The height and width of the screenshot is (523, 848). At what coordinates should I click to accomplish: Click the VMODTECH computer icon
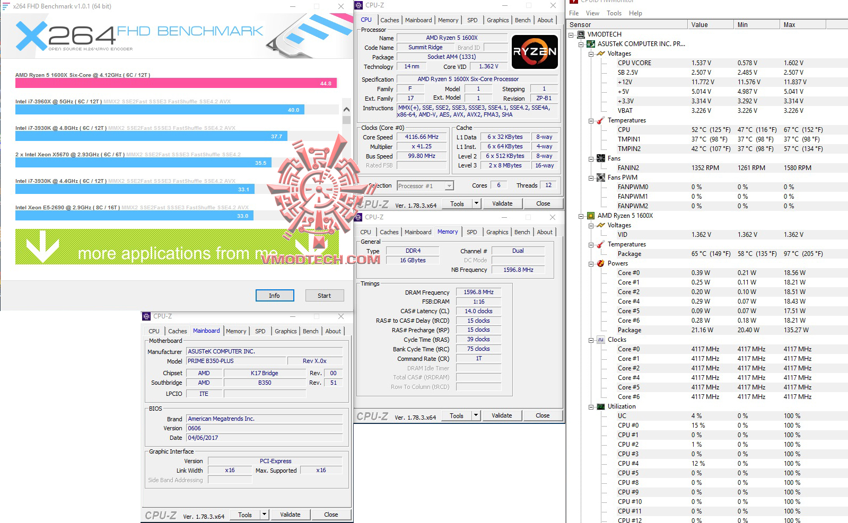[581, 34]
